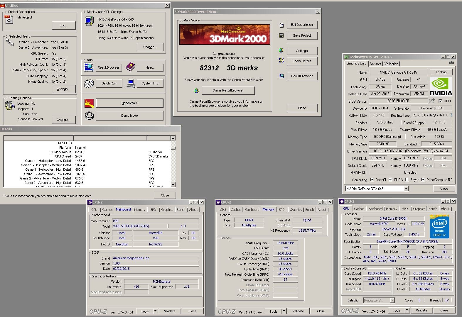462x317 pixels.
Task: Click the Save Project button
Action: pos(302,35)
